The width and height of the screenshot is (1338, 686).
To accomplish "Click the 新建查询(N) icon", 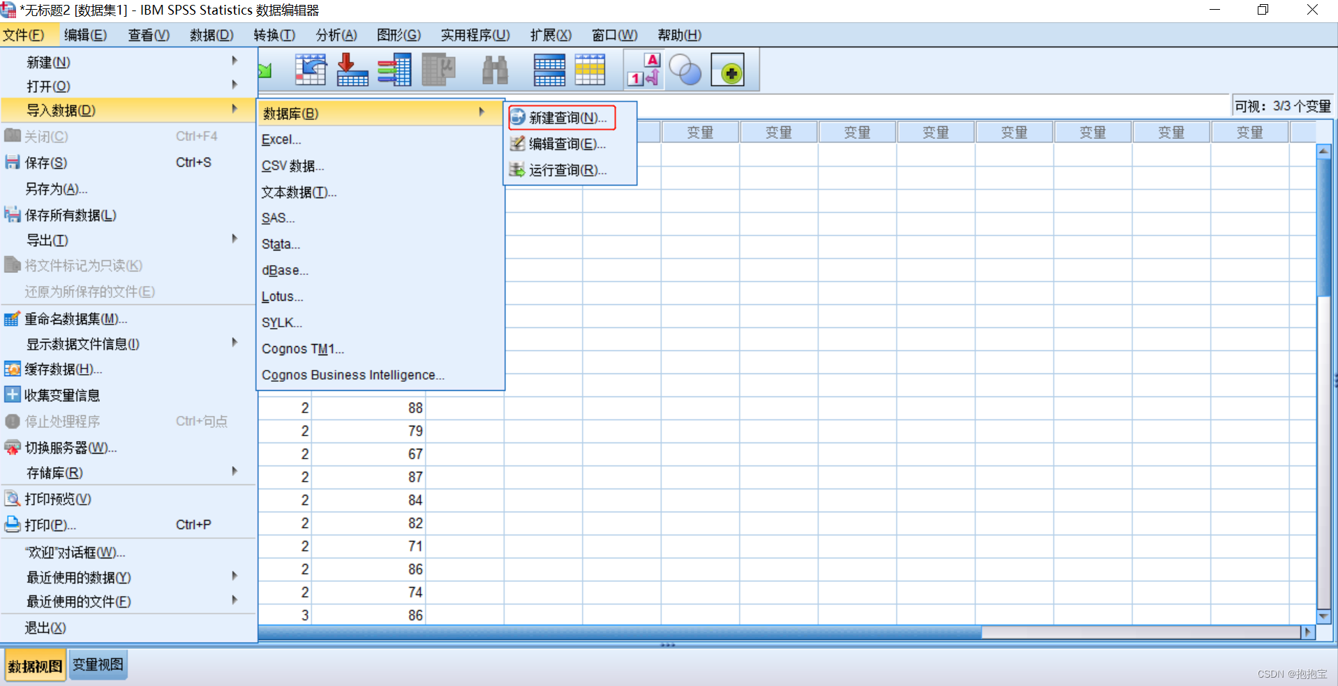I will [517, 117].
